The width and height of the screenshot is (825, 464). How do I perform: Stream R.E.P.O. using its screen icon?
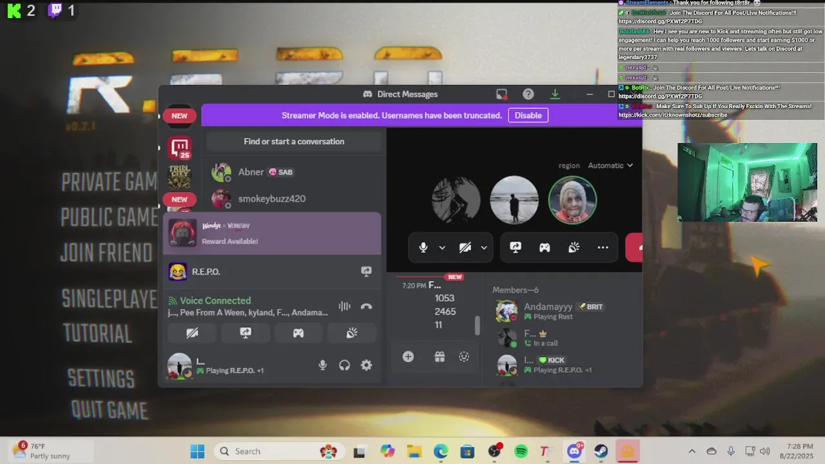[366, 271]
